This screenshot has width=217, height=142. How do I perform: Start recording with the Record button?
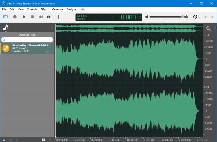click(x=15, y=17)
